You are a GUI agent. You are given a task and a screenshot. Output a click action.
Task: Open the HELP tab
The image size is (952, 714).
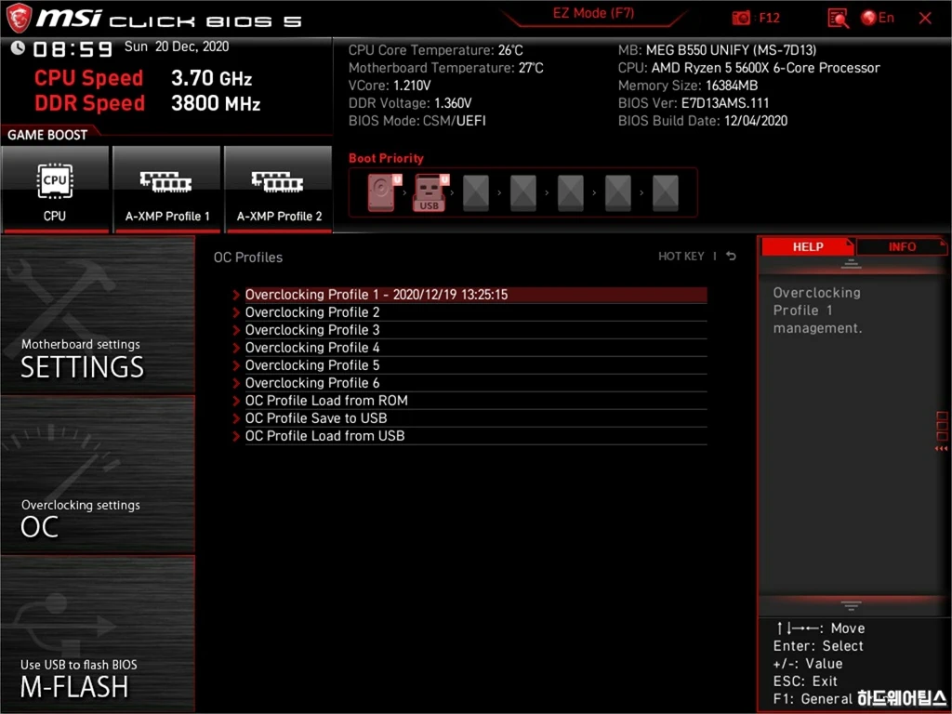(808, 246)
